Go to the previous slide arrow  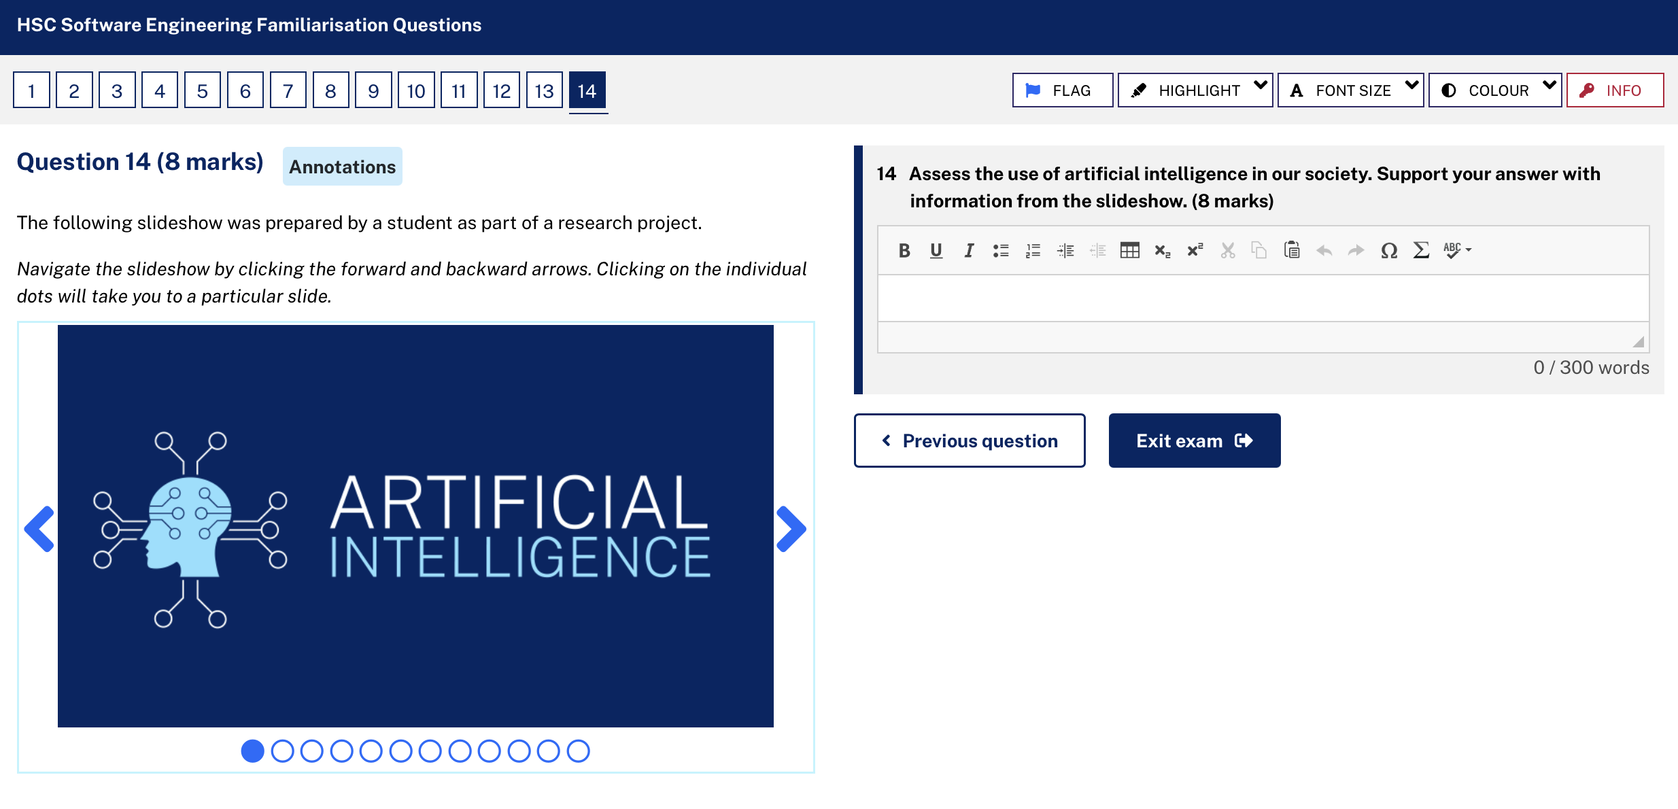39,528
